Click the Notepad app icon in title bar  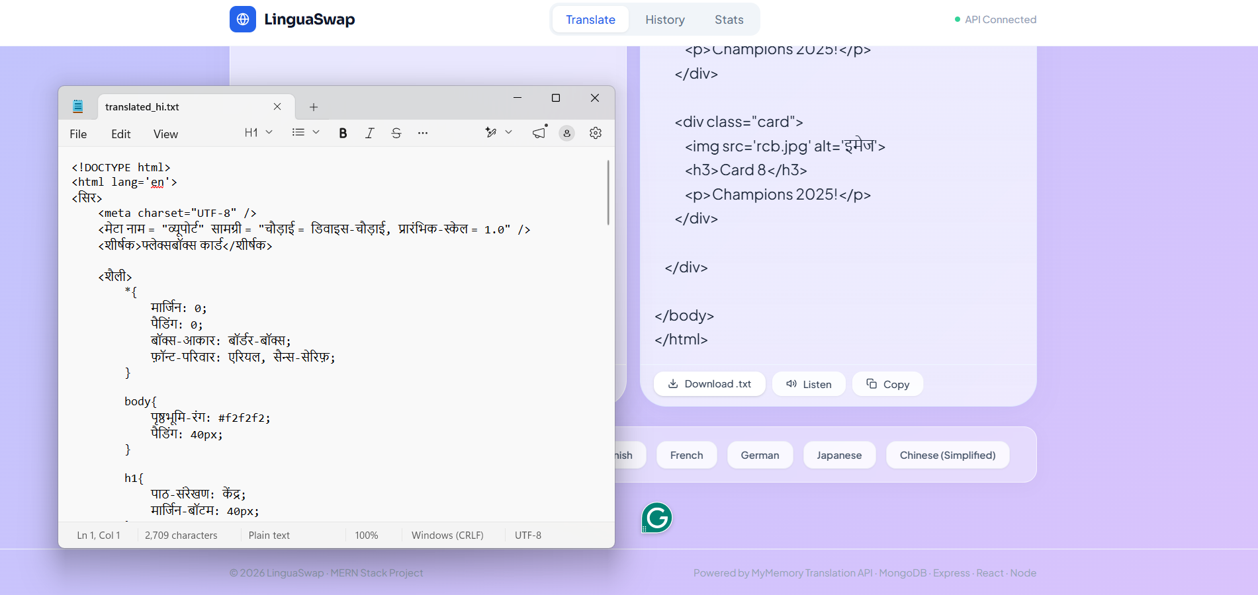(x=78, y=106)
